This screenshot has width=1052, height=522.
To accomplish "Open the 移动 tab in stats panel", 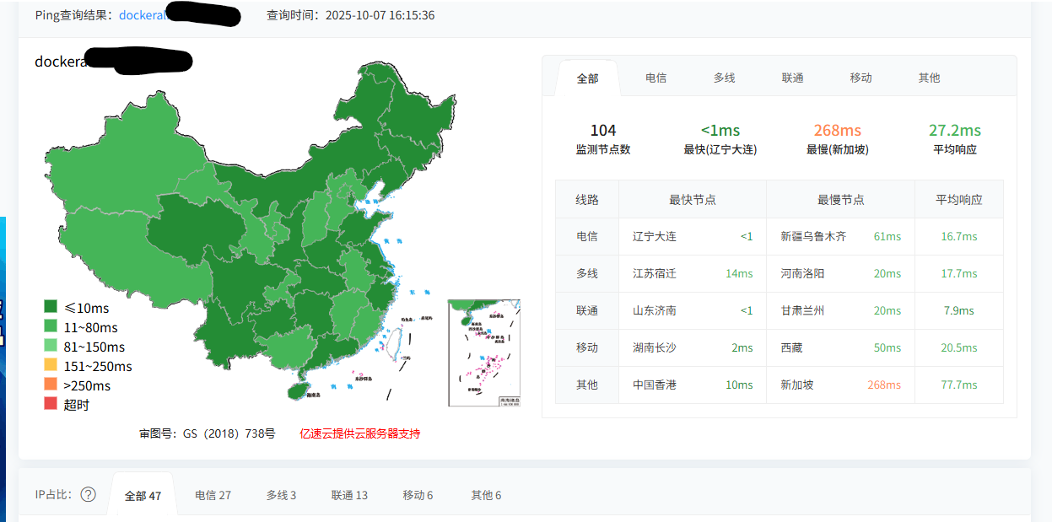I will pyautogui.click(x=860, y=78).
